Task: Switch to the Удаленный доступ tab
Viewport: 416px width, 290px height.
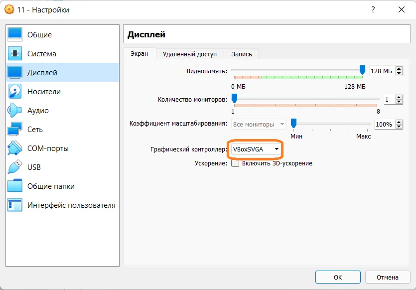Action: (x=190, y=54)
